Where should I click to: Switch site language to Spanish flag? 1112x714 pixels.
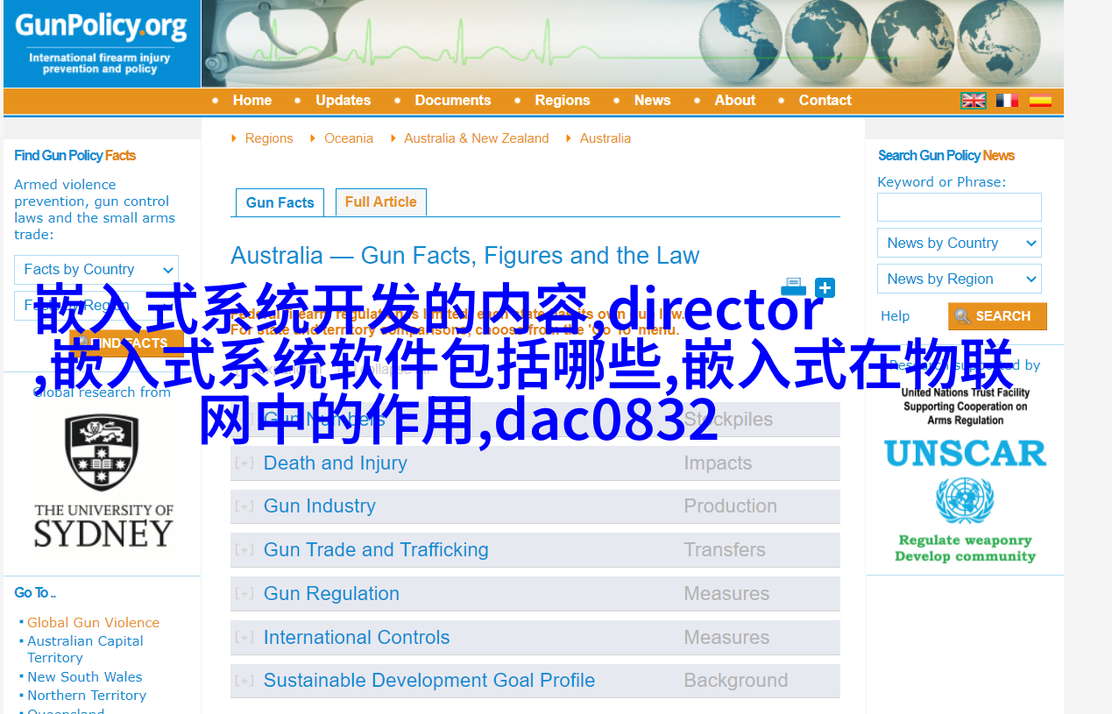pyautogui.click(x=1040, y=101)
